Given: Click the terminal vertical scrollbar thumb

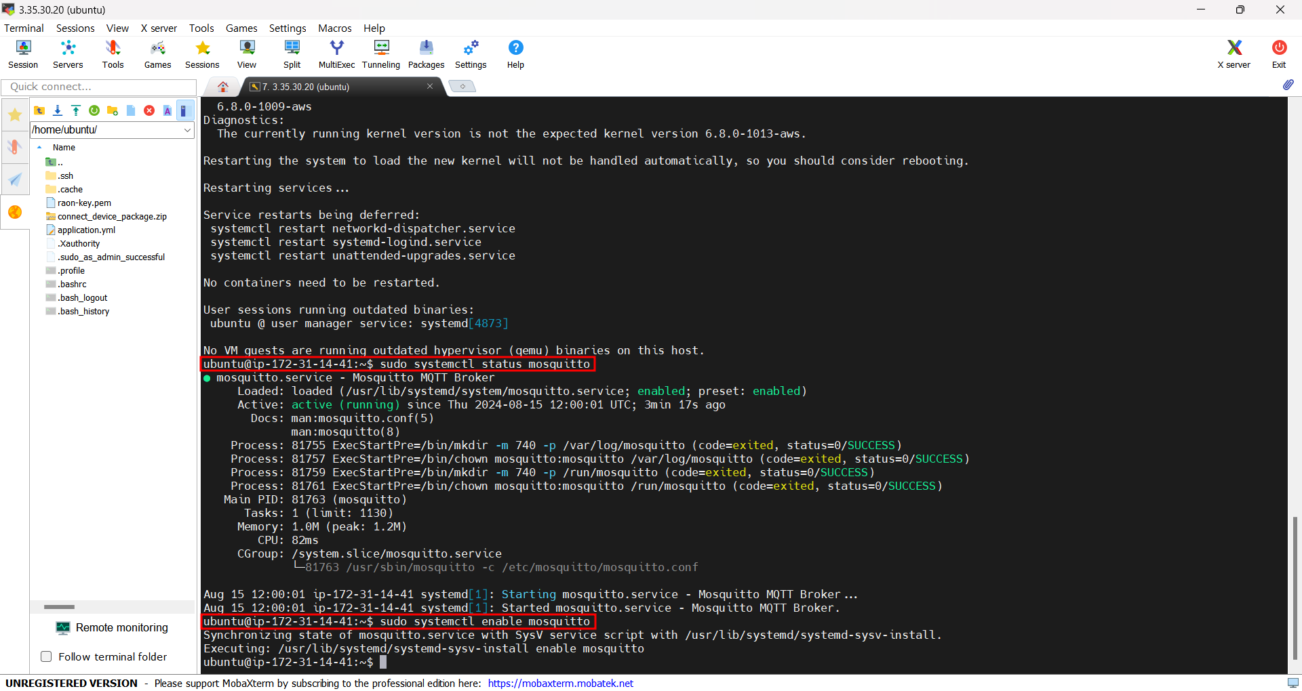Looking at the screenshot, I should pos(1295,587).
